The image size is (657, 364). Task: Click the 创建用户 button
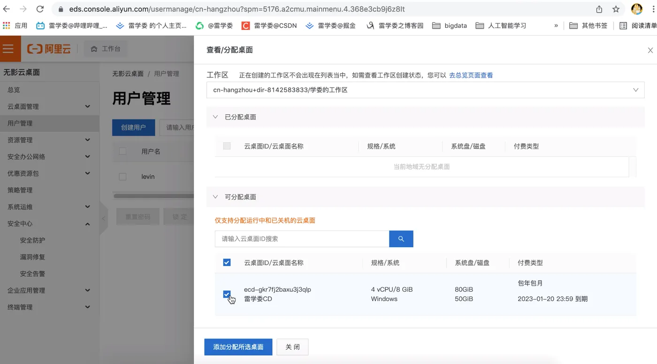(133, 127)
